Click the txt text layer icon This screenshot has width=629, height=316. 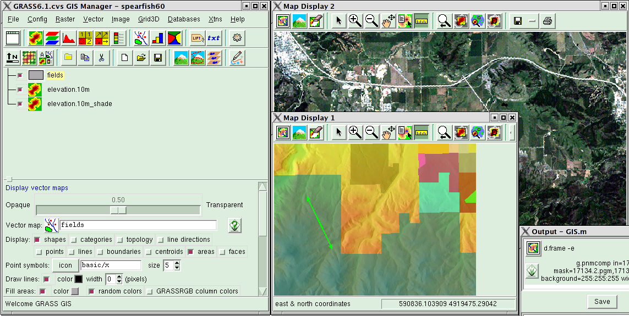214,38
